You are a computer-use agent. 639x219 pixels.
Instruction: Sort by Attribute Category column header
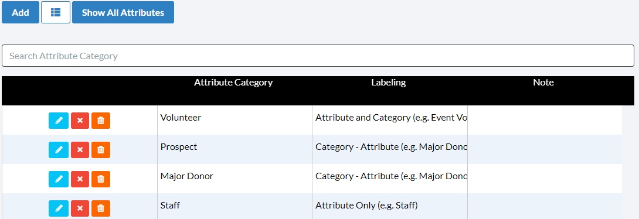[233, 82]
